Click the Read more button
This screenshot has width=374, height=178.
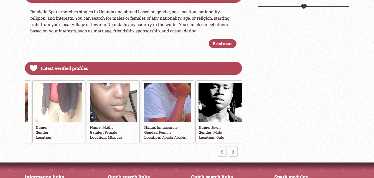222,44
